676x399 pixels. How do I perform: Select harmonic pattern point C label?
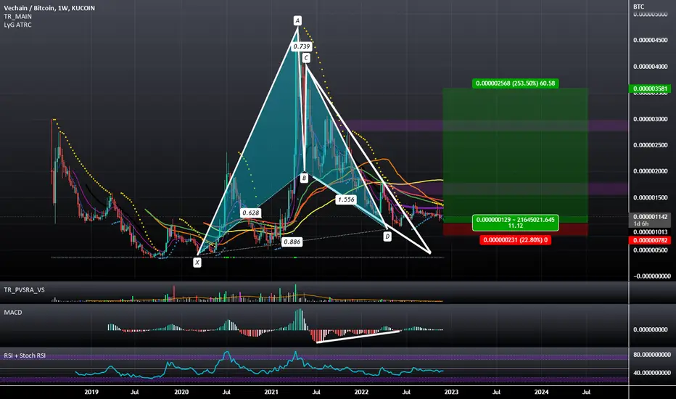(305, 58)
